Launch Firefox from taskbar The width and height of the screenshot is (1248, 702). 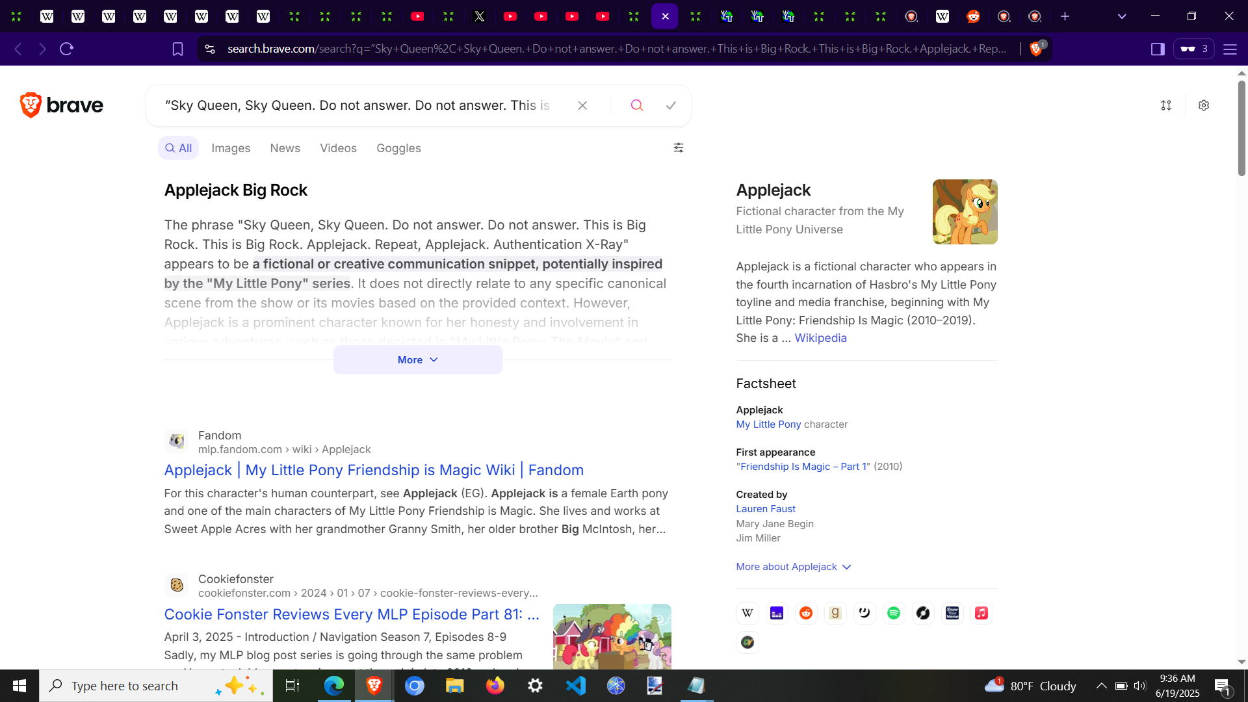click(495, 686)
